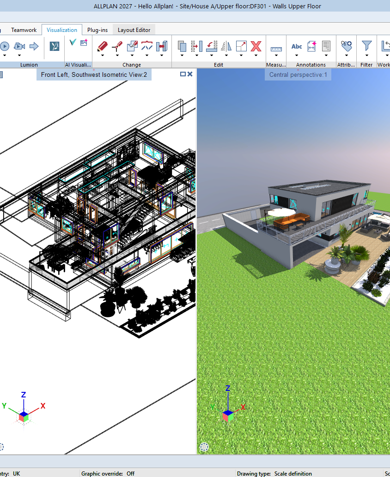
Task: Expand dropdown under the Filter icon
Action: point(366,56)
